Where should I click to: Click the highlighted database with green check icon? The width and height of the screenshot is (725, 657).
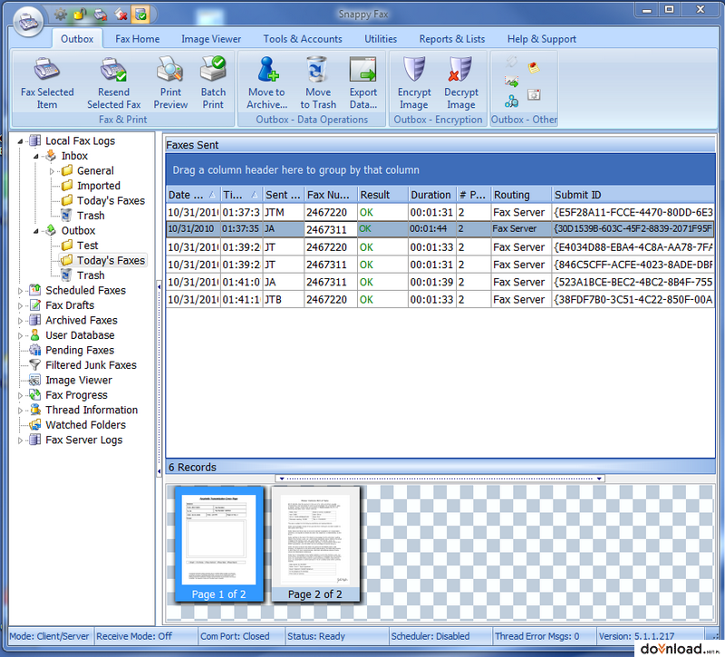tap(140, 14)
